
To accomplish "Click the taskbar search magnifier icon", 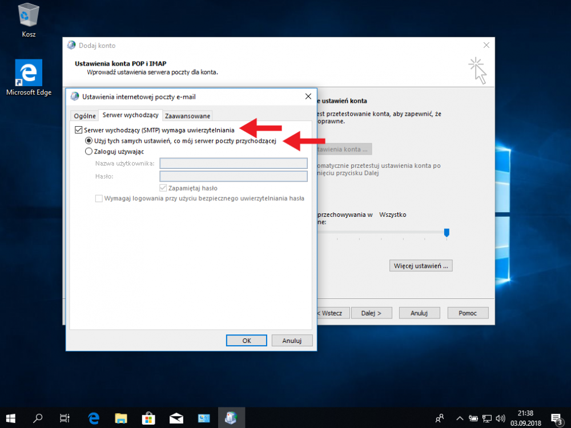I will point(38,417).
